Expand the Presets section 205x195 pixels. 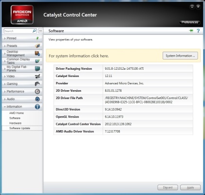pos(22,46)
